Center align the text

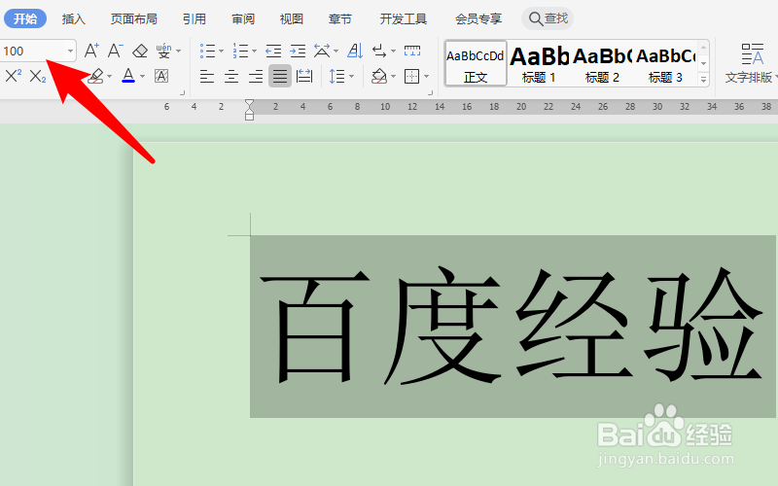[x=231, y=77]
